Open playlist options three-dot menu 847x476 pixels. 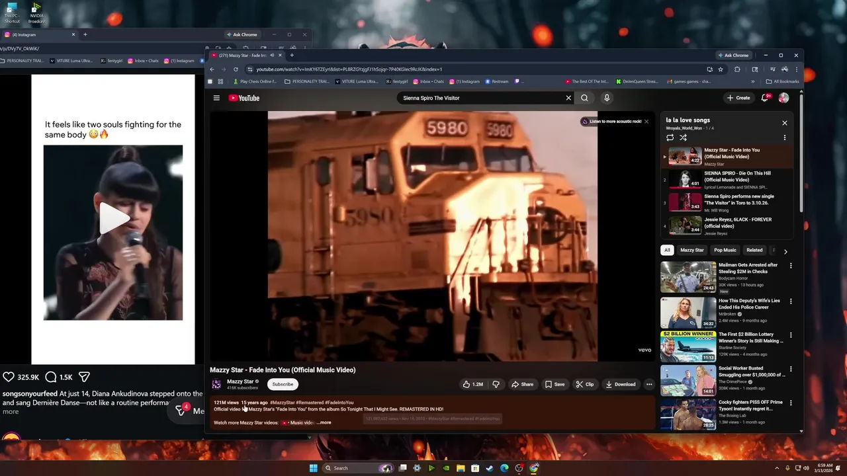pos(785,138)
